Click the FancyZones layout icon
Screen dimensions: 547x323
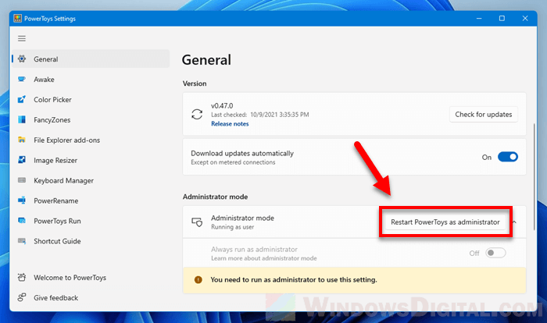click(x=22, y=119)
